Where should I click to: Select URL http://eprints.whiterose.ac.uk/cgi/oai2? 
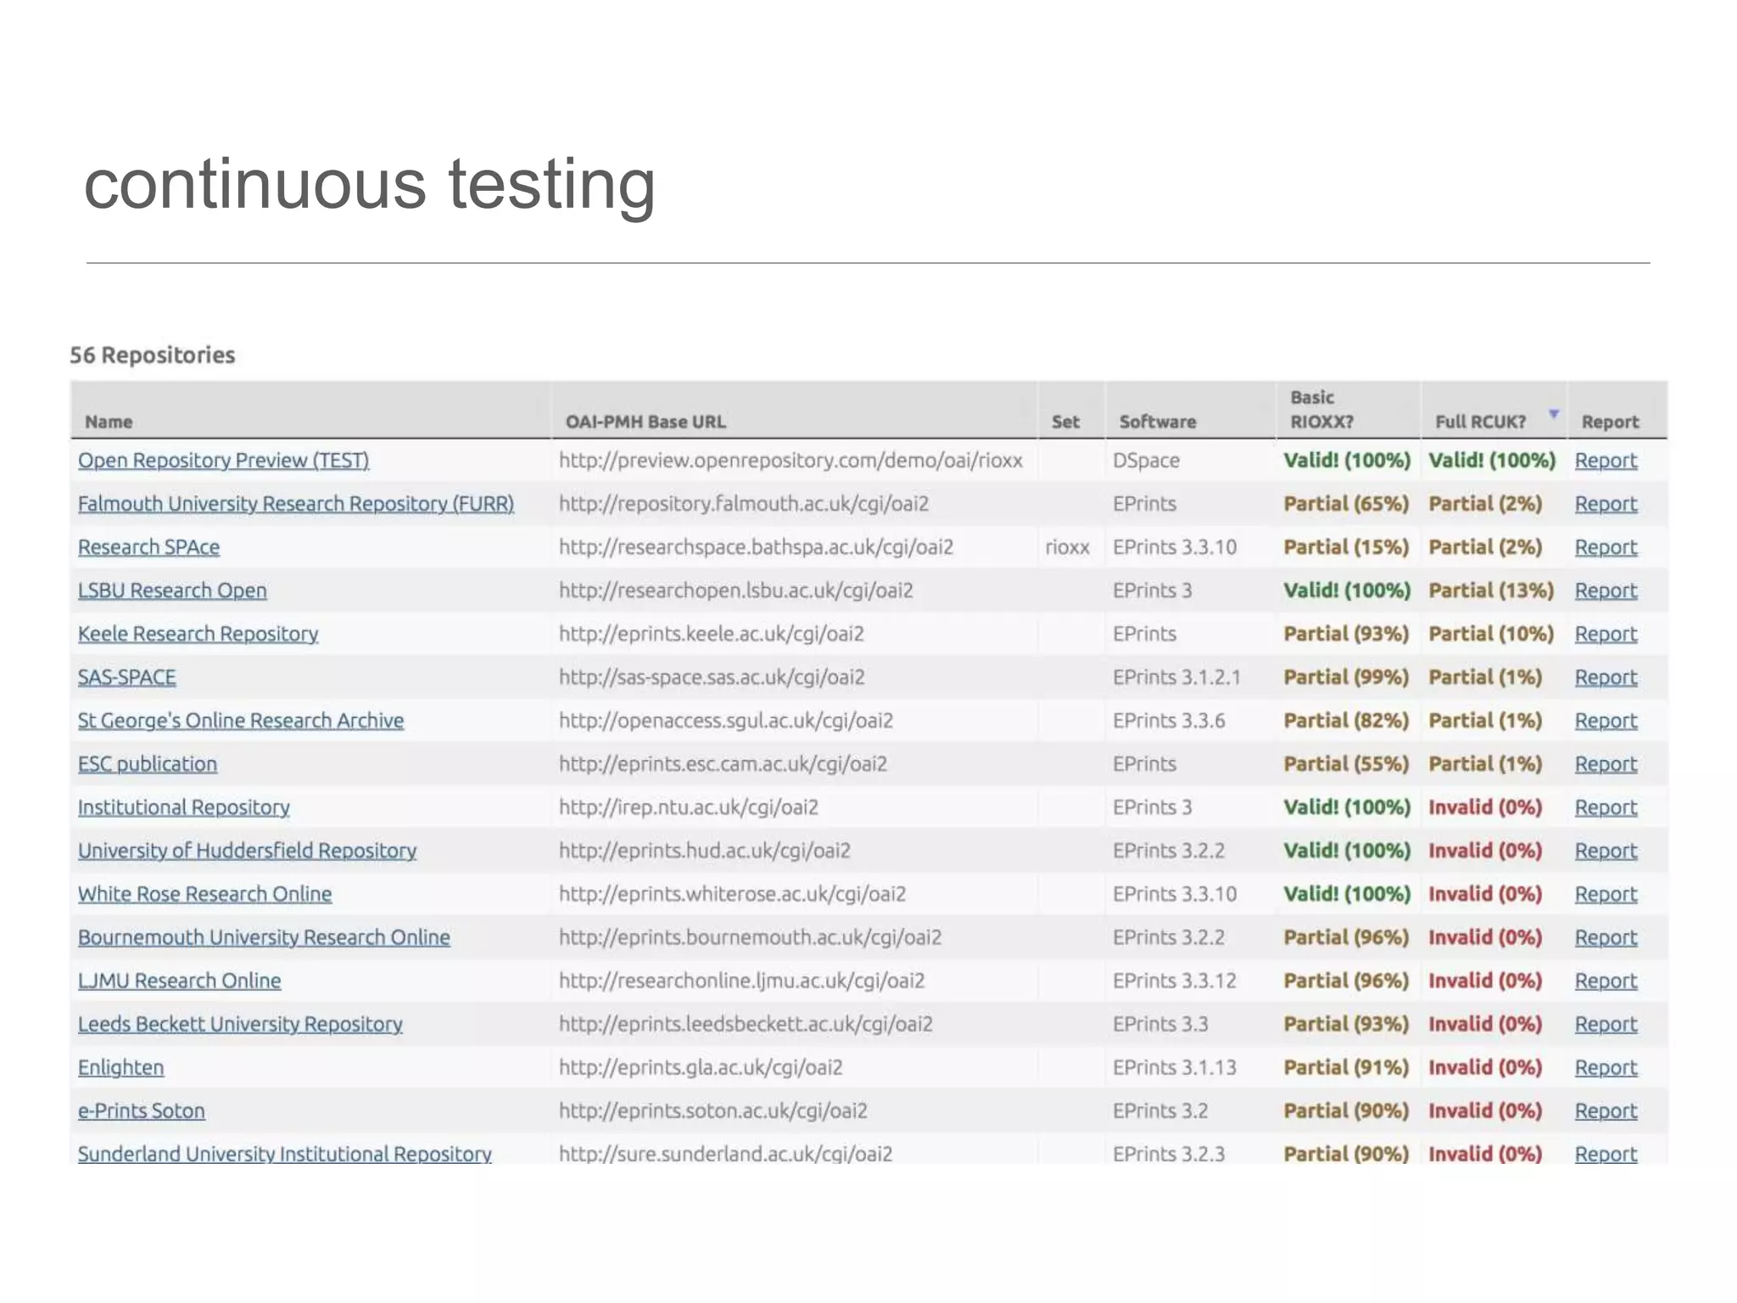coord(733,893)
